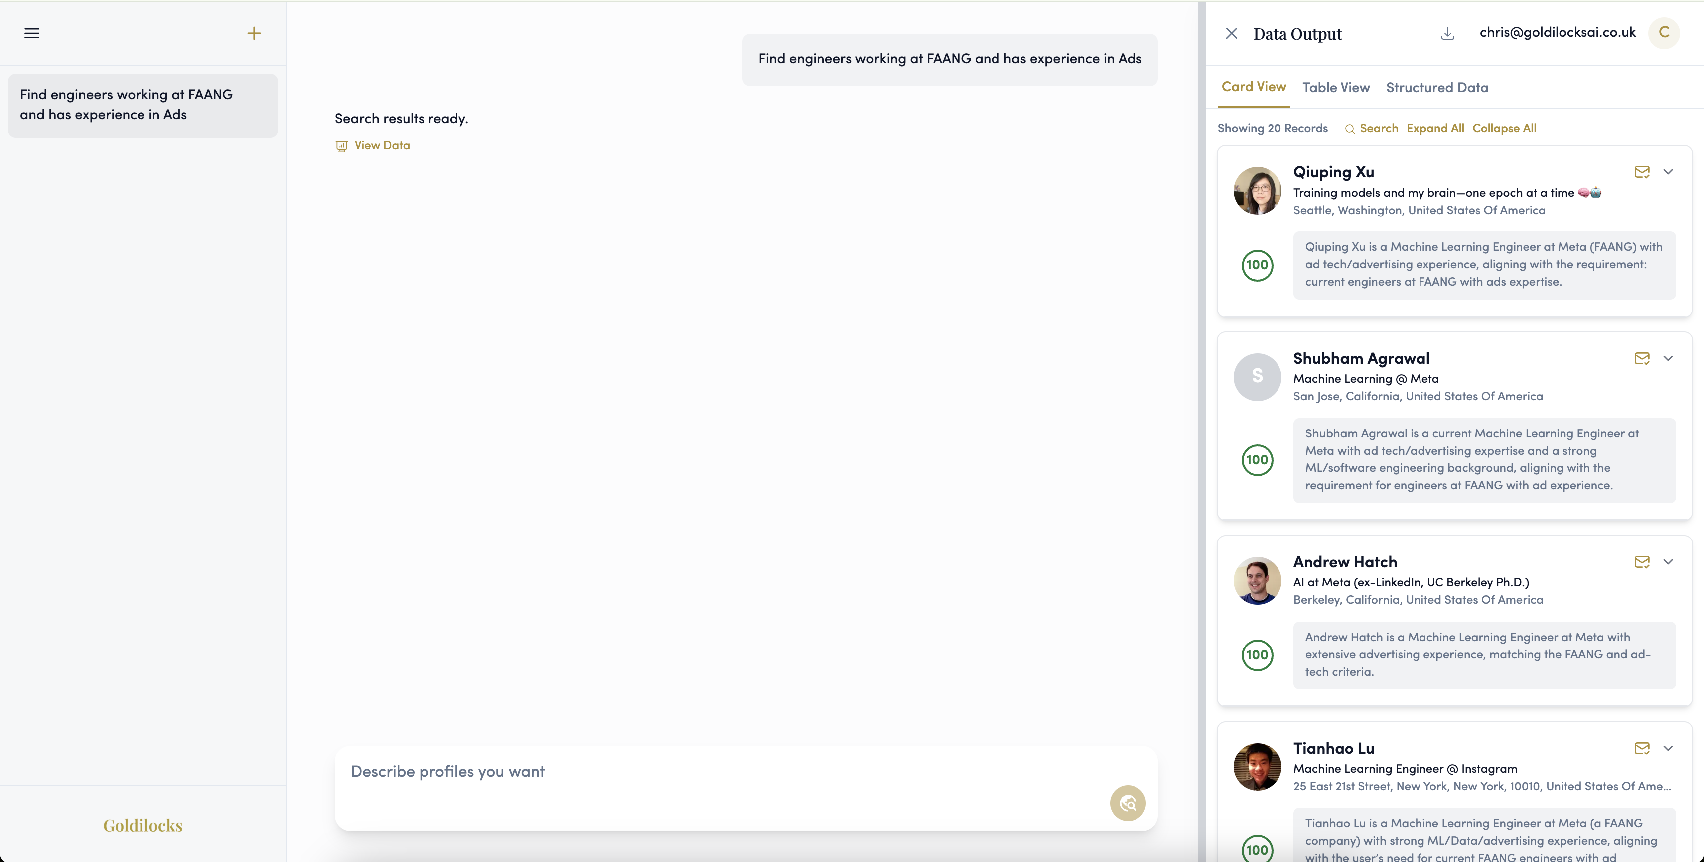Email Qiuping Xu via envelope icon
Image resolution: width=1704 pixels, height=862 pixels.
pyautogui.click(x=1642, y=172)
